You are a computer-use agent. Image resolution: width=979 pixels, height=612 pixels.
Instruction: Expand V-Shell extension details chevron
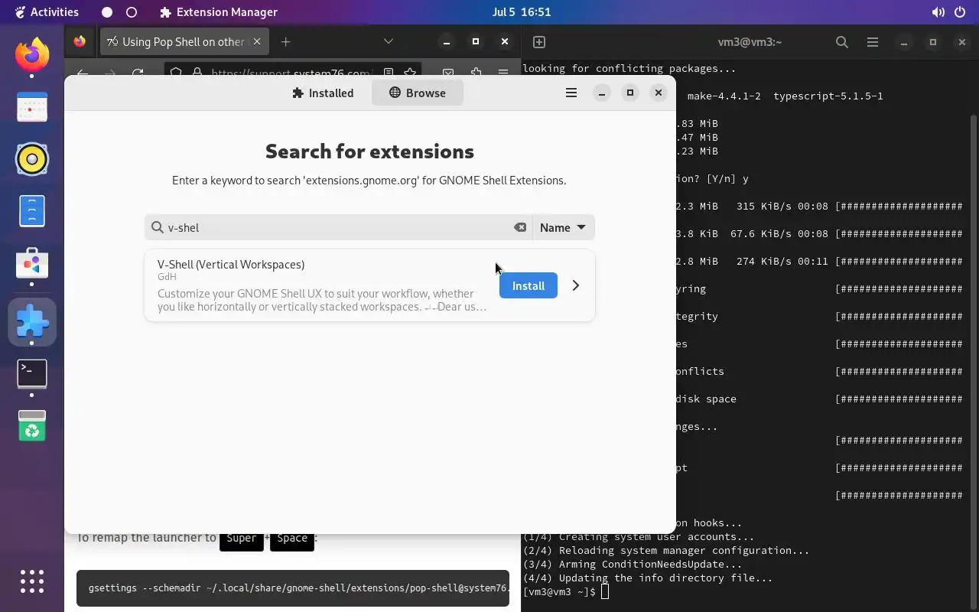pos(576,285)
